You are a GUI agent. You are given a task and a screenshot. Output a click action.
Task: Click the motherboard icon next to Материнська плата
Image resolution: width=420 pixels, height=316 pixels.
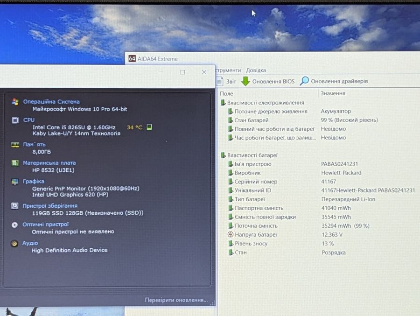15,163
